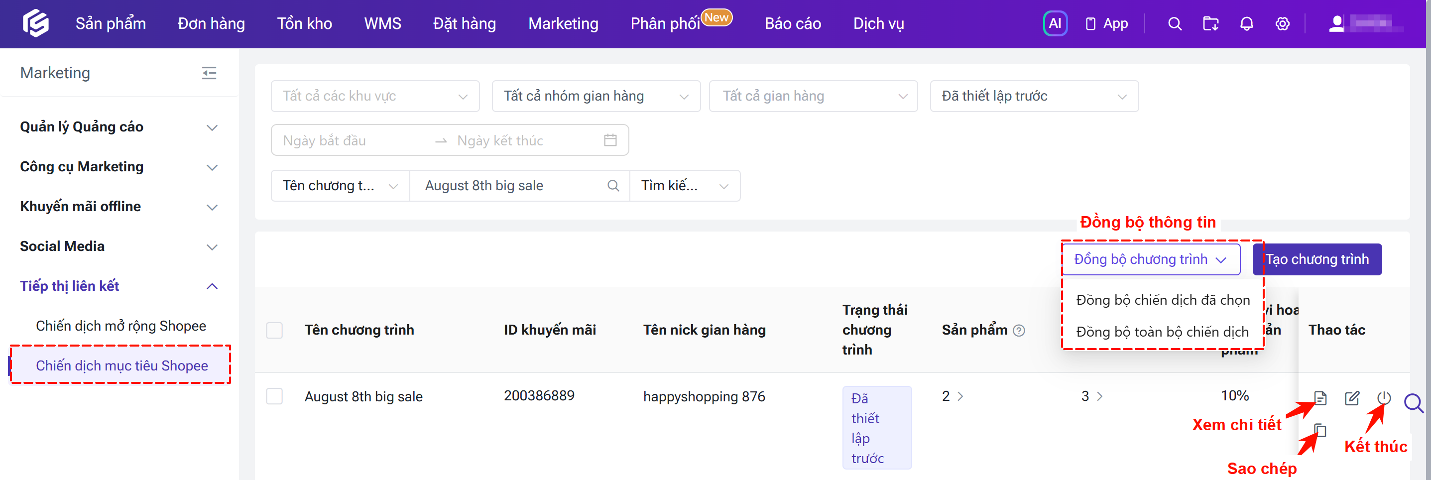The width and height of the screenshot is (1431, 480).
Task: Open Đơn hàng top menu
Action: pos(211,24)
